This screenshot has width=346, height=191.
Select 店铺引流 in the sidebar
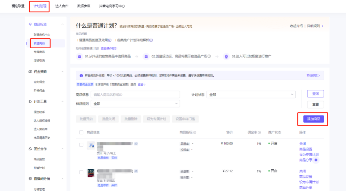[x=39, y=60]
